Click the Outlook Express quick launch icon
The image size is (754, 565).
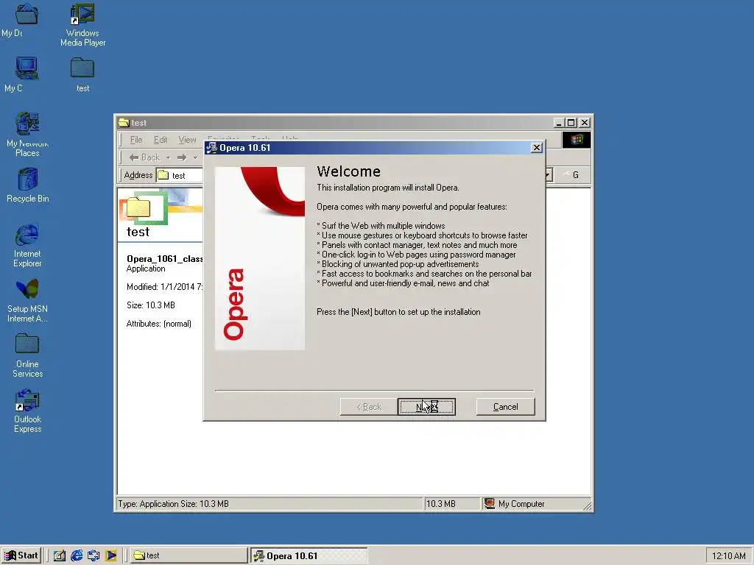pyautogui.click(x=94, y=555)
